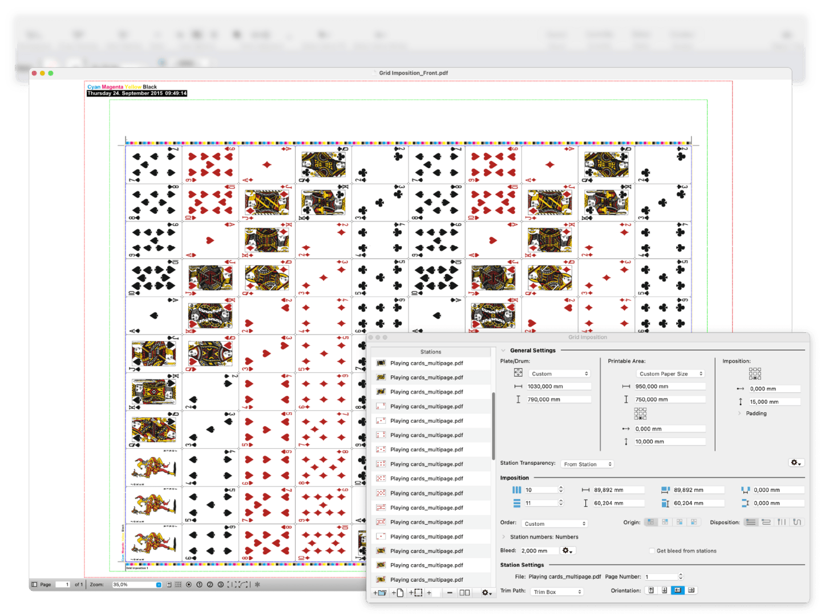Select top-right Origin button
Screen dimensions: 821x616
(x=665, y=522)
